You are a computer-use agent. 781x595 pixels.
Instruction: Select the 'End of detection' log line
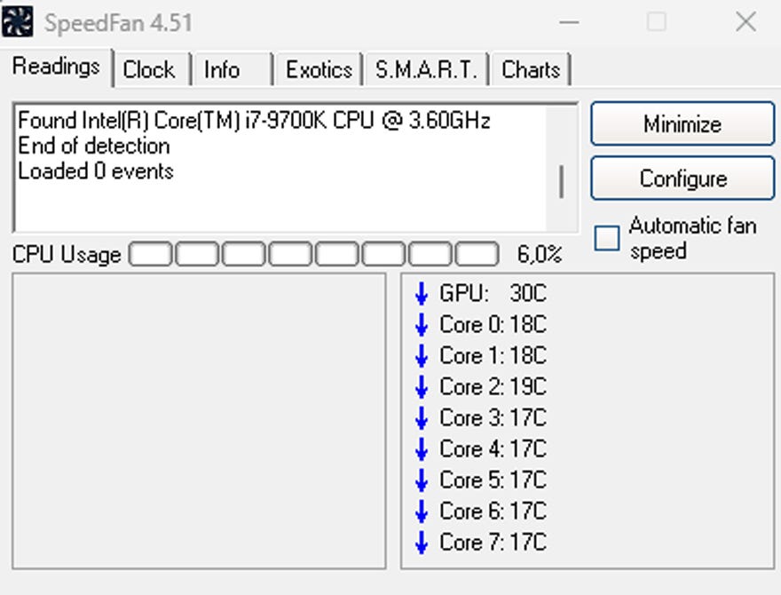tap(94, 146)
